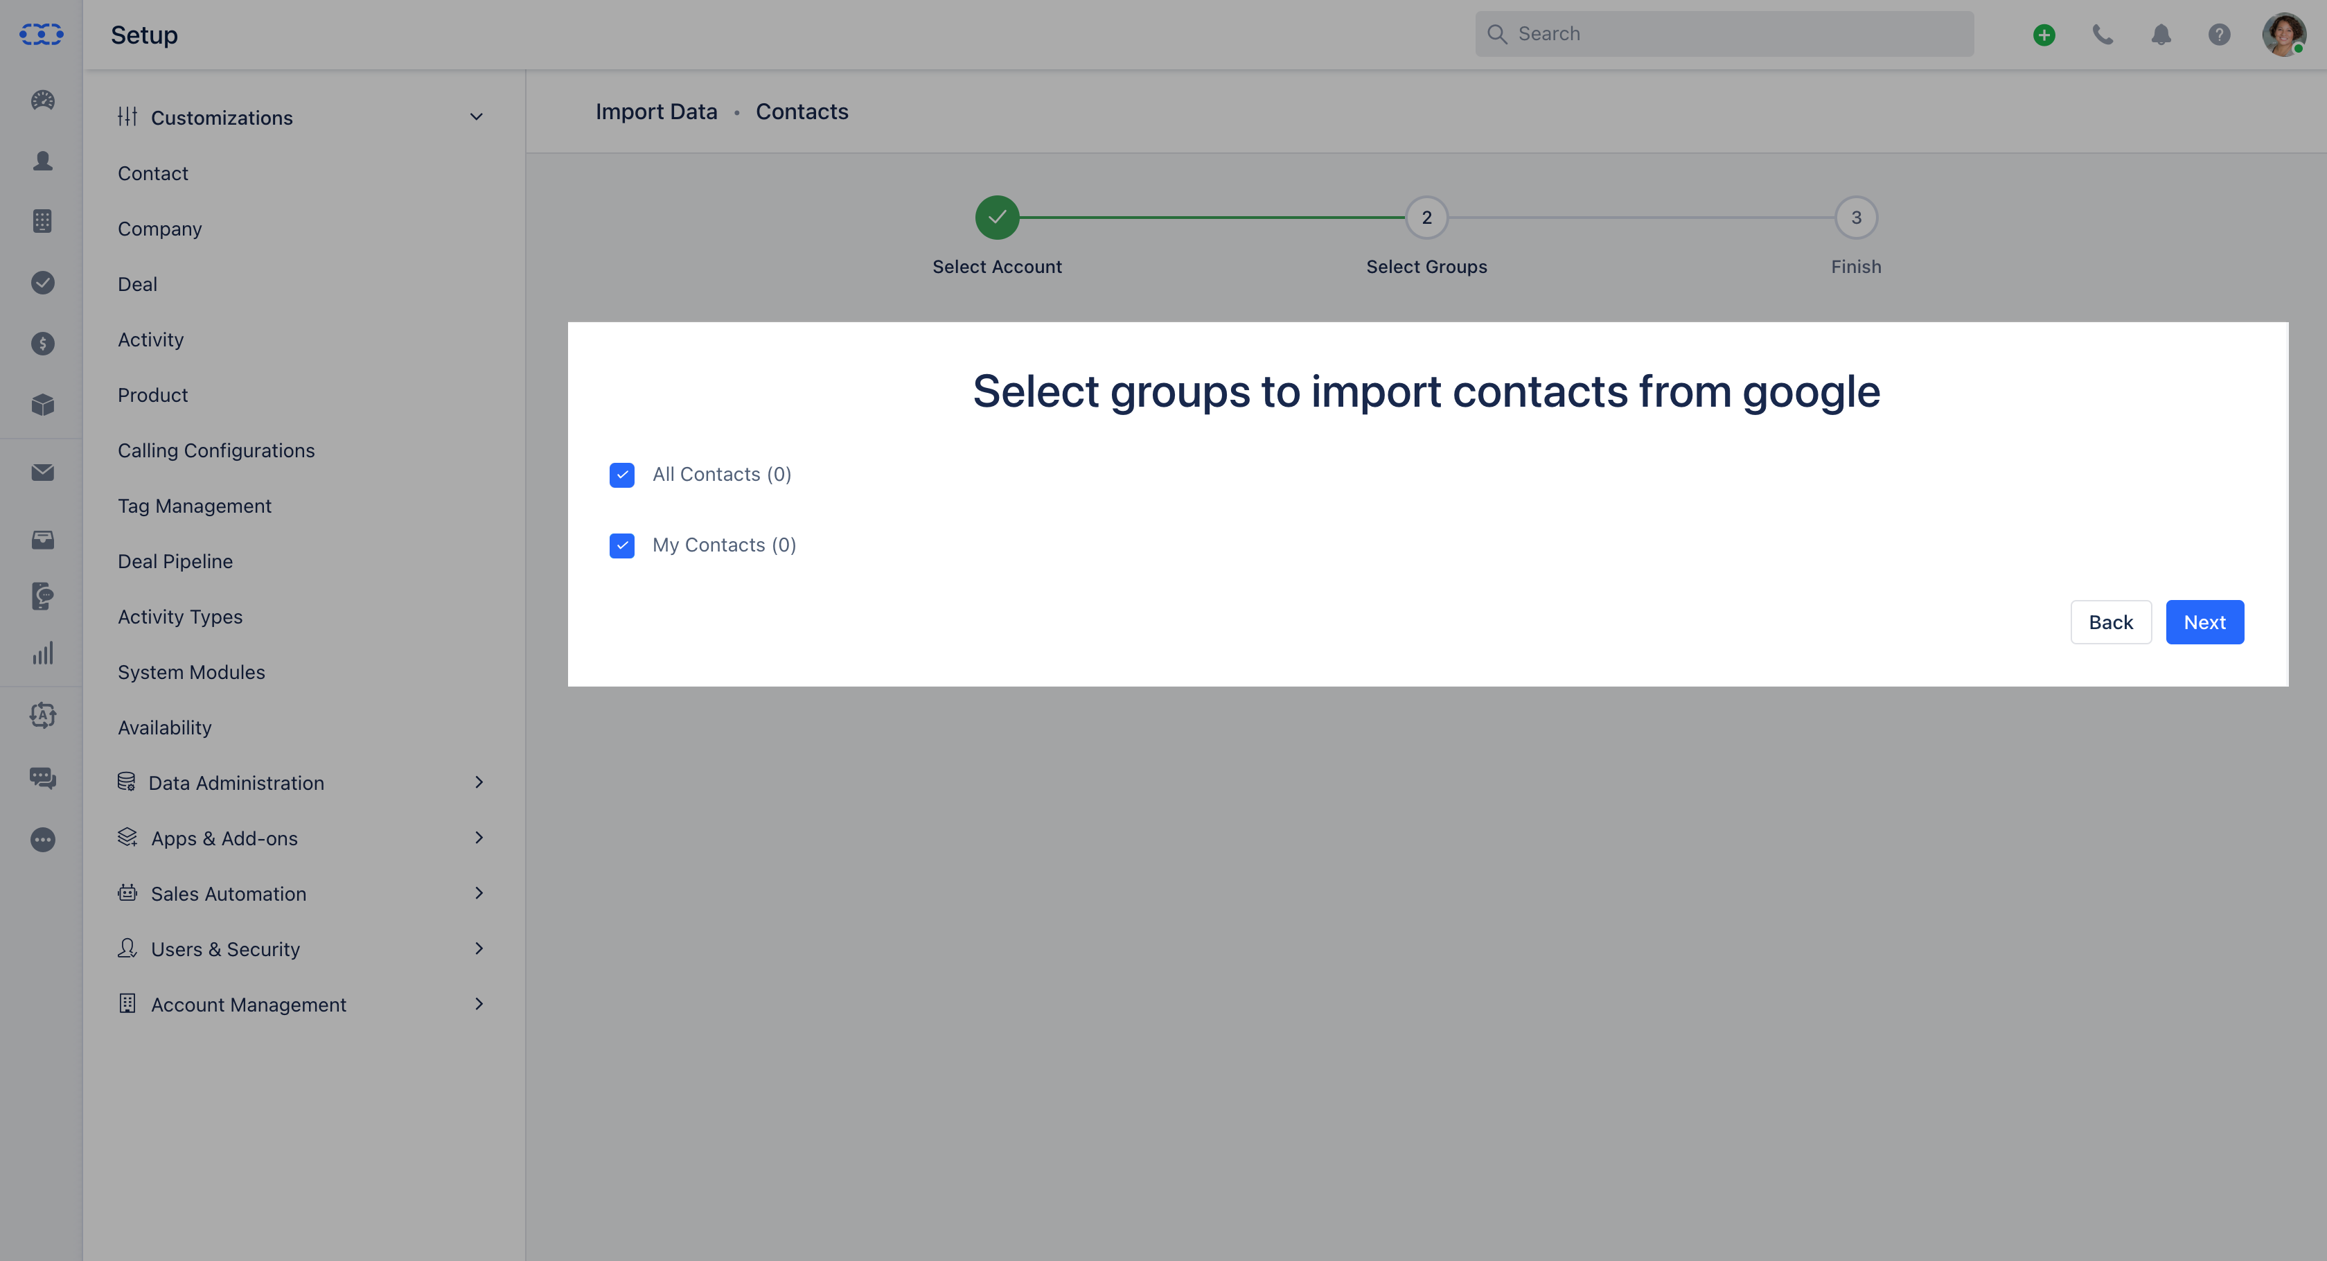
Task: Click the My Contacts (0) label
Action: [725, 545]
